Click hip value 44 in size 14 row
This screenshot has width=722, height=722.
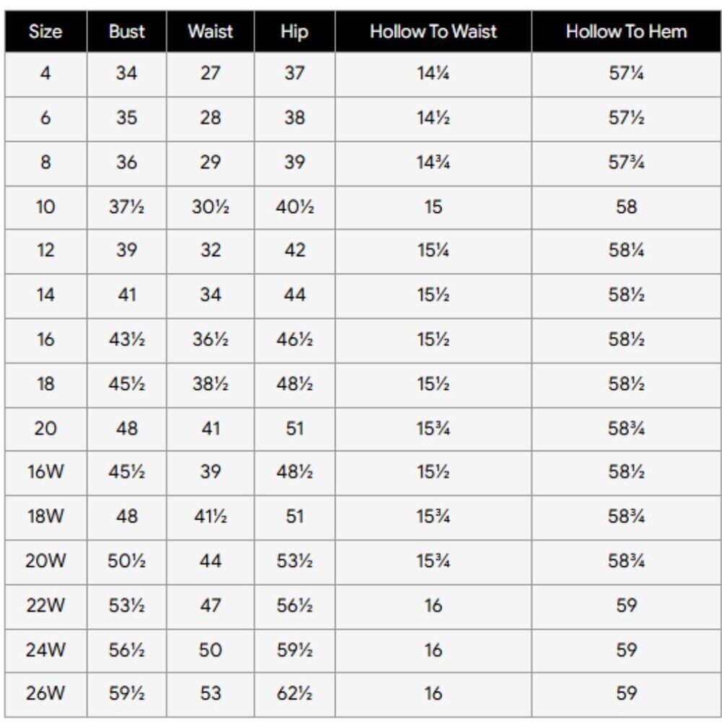click(295, 295)
